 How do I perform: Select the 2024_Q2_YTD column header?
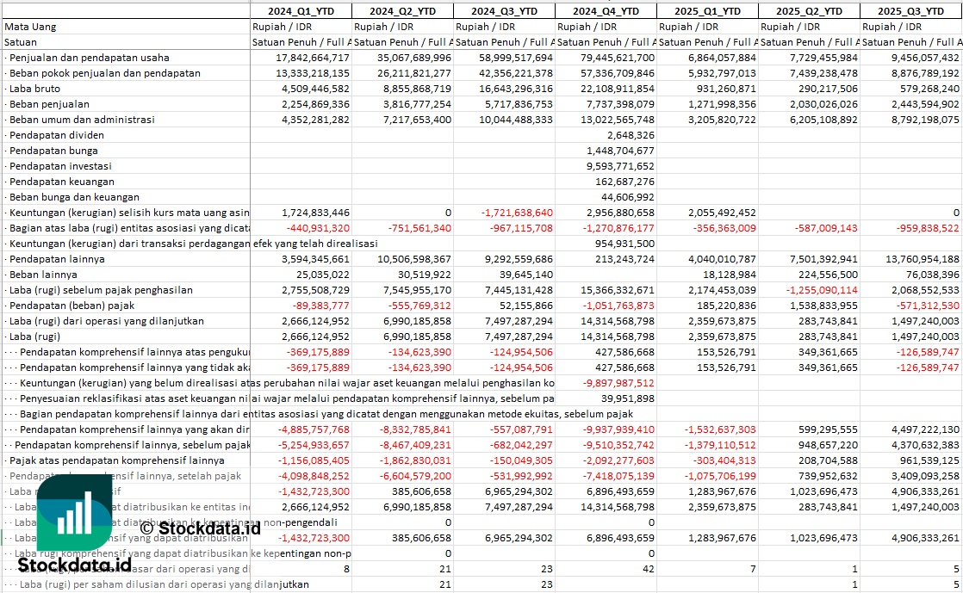(x=402, y=11)
